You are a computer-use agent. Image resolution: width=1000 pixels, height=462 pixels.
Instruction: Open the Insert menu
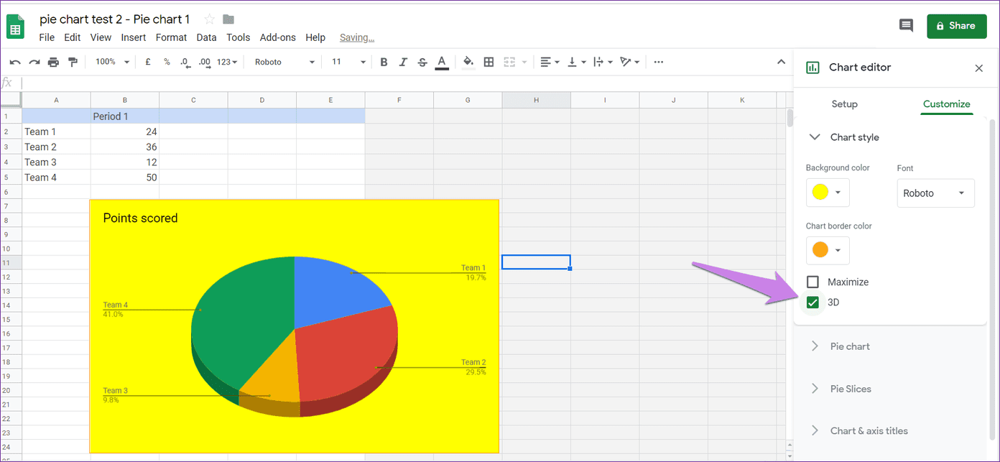coord(134,37)
